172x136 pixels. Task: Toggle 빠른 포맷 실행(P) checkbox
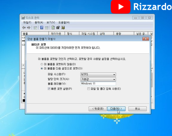pos(49,89)
